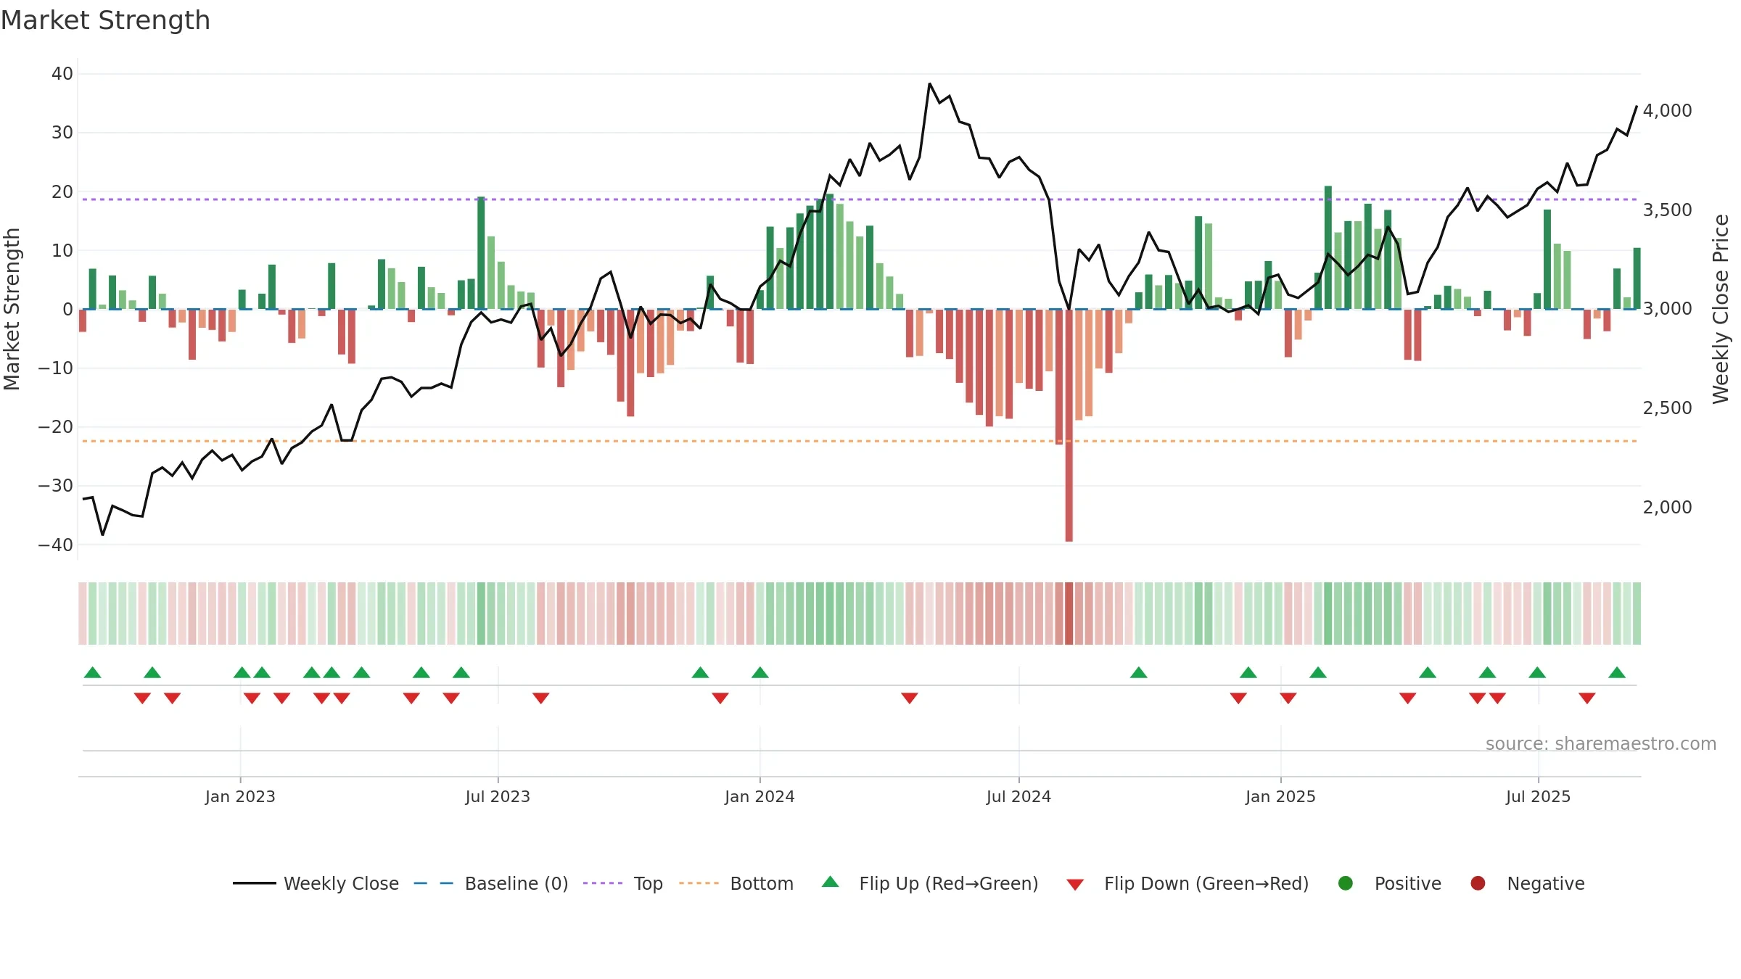Click the purple dotted Top threshold line
Screen dimensions: 1741x979
(860, 199)
